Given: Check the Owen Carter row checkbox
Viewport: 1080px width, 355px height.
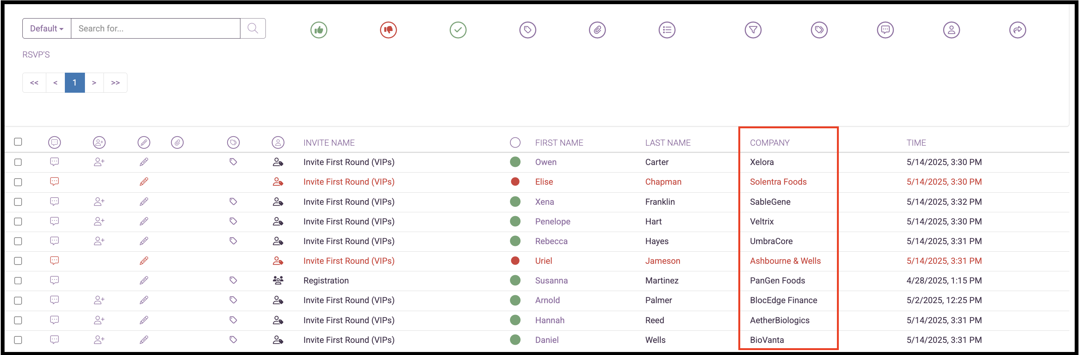Looking at the screenshot, I should click(x=18, y=162).
